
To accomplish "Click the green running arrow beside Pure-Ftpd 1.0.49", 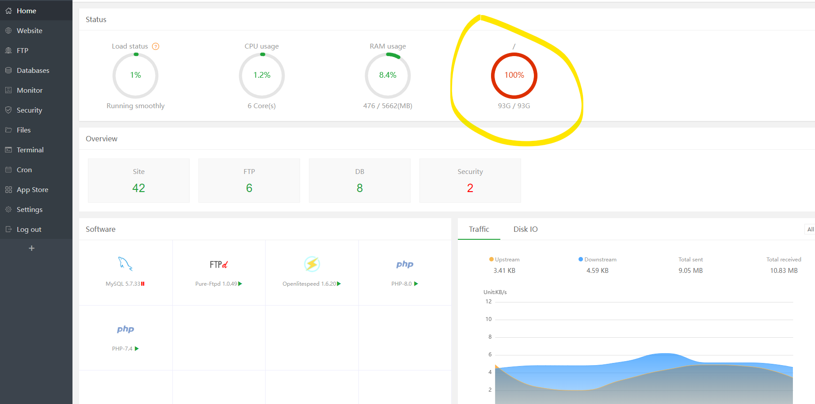I will click(x=240, y=284).
